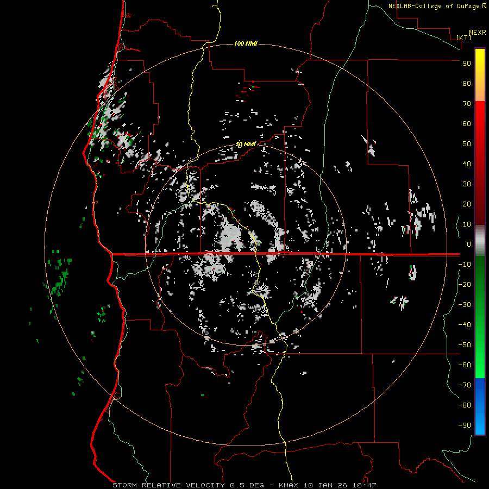Select the -40 value on velocity scale
Screen dimensions: 489x489
pyautogui.click(x=465, y=325)
